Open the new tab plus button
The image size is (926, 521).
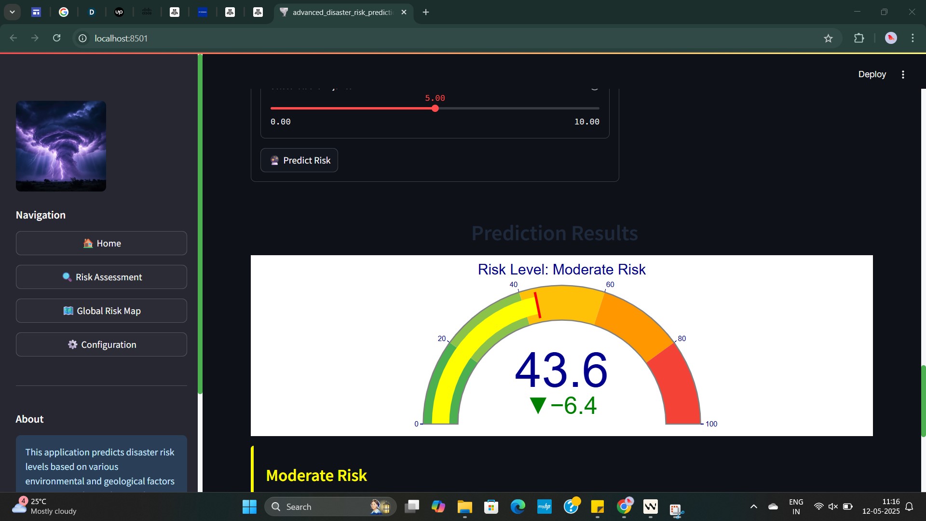point(426,12)
